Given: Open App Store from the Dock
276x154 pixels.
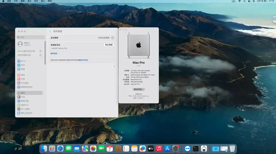Looking at the screenshot, I should point(167,149).
